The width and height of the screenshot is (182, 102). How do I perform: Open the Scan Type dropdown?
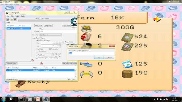[51, 35]
